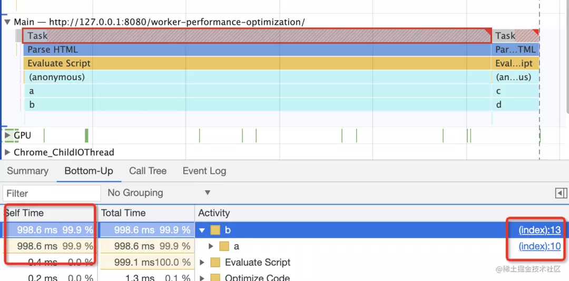Click the yellow Optimize Code activity icon
569x281 pixels.
215,277
